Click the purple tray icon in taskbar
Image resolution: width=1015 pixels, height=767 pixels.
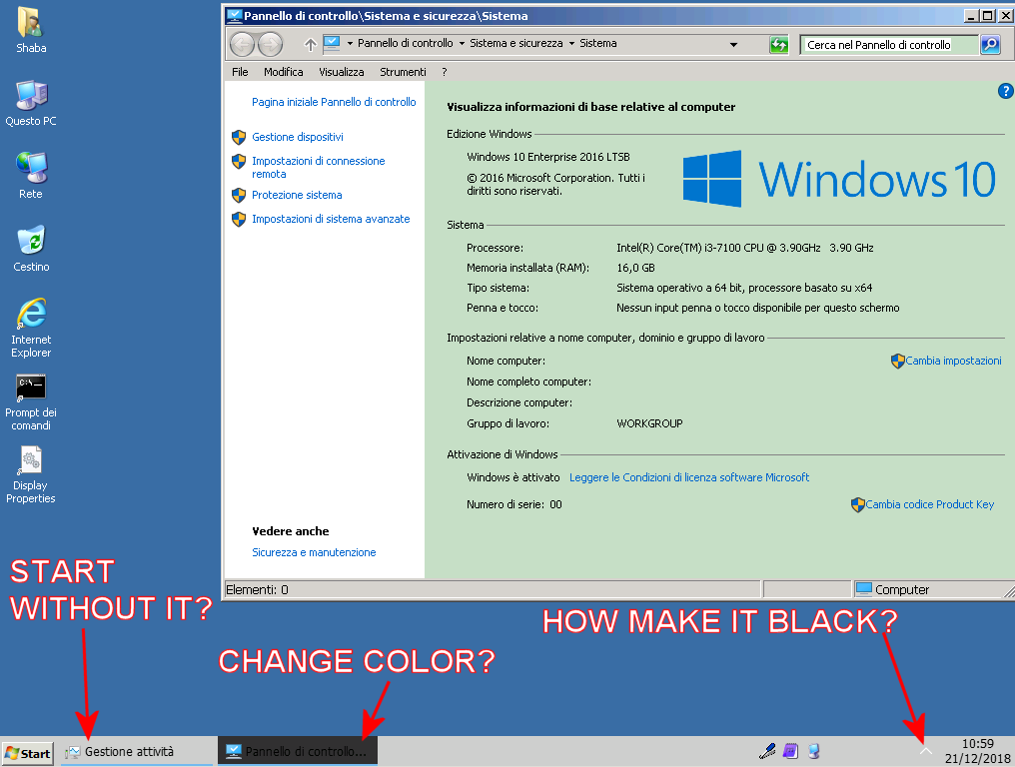click(790, 751)
